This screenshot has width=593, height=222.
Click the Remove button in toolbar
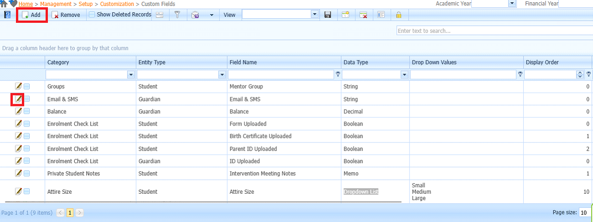point(66,15)
